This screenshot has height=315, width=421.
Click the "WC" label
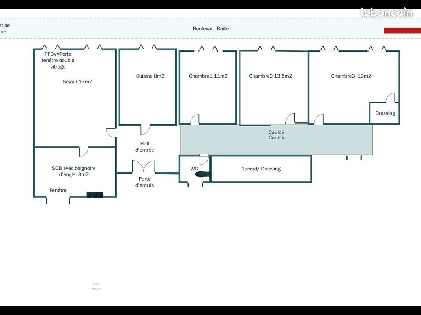pos(194,169)
